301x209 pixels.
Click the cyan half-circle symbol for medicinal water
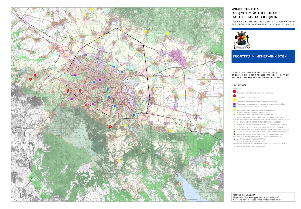235,142
